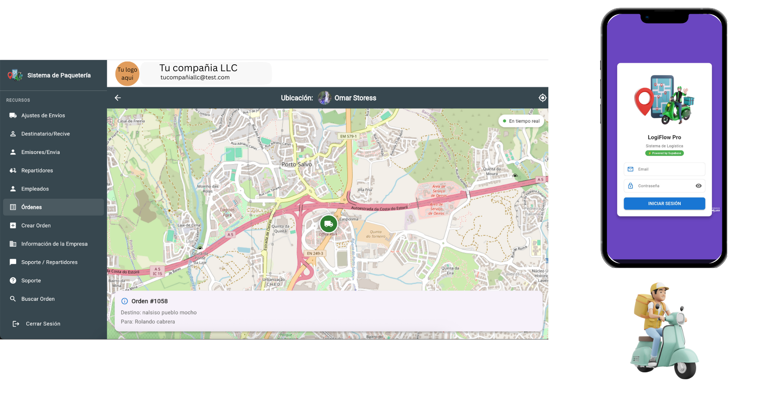Select the locate crosshair icon top right
Viewport: 777px width, 399px height.
(x=542, y=98)
